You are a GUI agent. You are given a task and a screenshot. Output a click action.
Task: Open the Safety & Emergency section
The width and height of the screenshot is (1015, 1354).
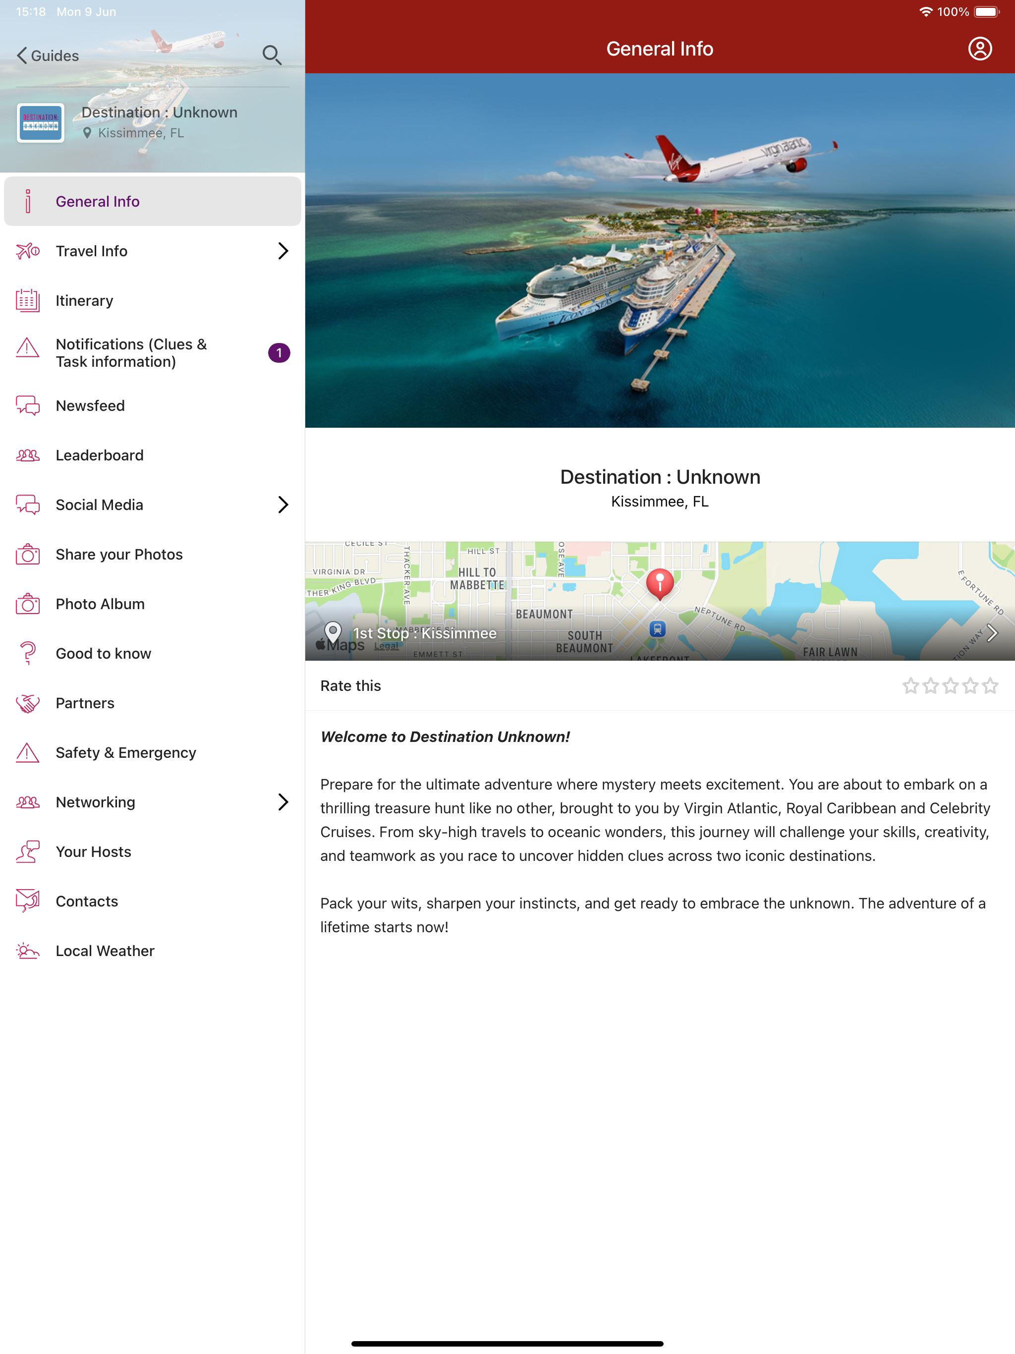[125, 752]
